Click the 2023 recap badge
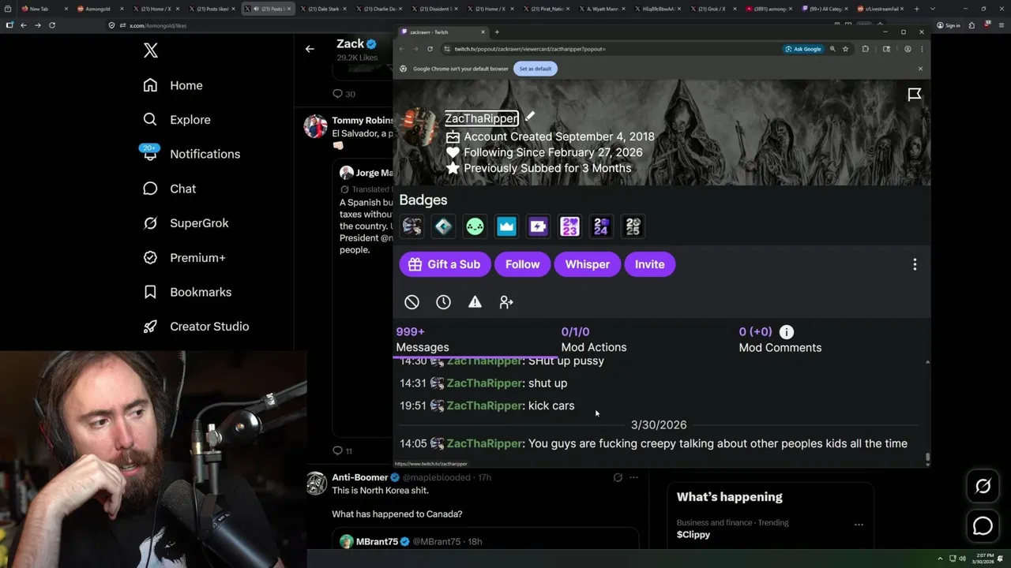Image resolution: width=1011 pixels, height=568 pixels. click(x=569, y=226)
